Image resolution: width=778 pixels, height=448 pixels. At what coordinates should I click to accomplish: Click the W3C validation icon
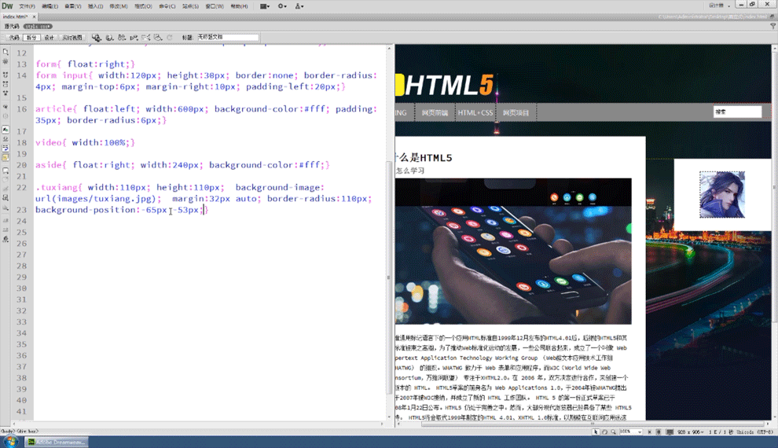pos(134,37)
